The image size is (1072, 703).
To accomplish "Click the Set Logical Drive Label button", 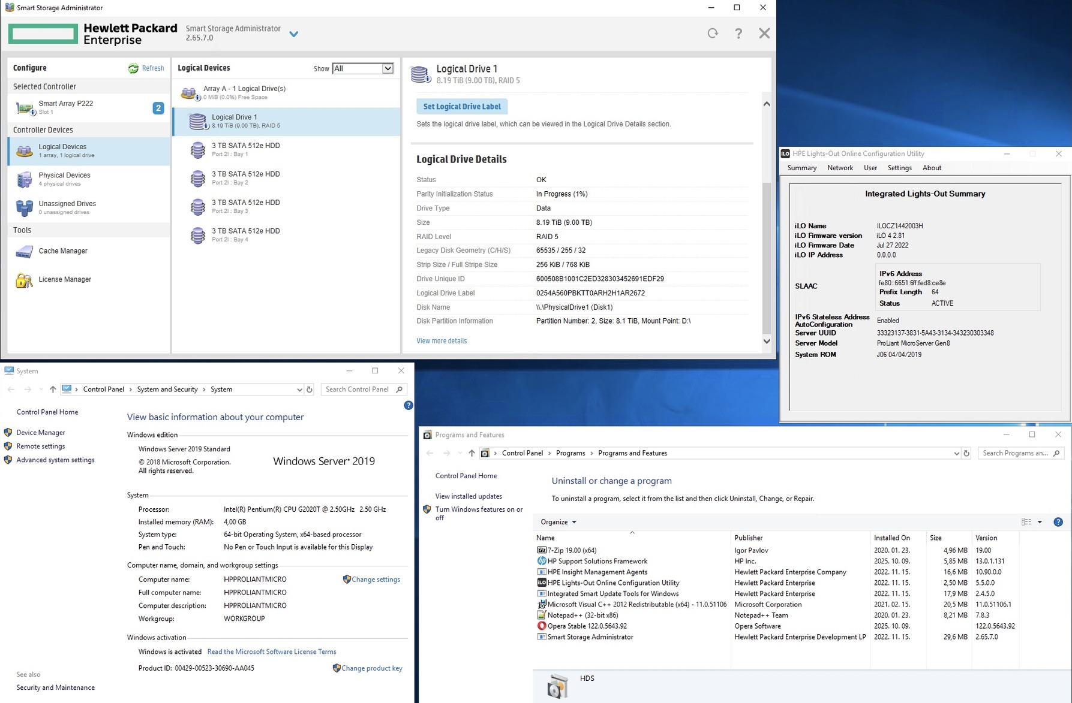I will coord(462,107).
